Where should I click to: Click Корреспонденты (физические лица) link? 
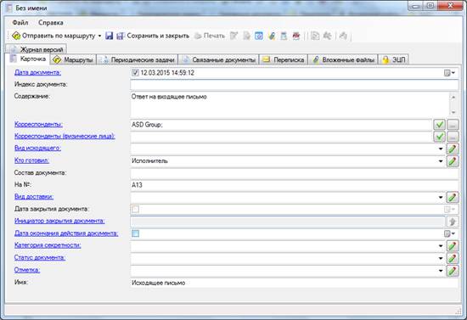[65, 136]
